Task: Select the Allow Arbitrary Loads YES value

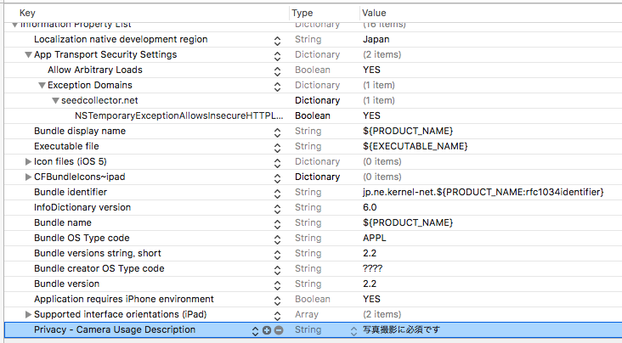Action: [371, 70]
